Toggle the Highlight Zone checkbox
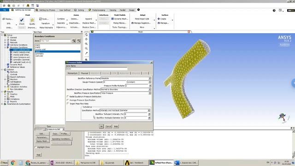The width and height of the screenshot is (295, 166). 36,147
